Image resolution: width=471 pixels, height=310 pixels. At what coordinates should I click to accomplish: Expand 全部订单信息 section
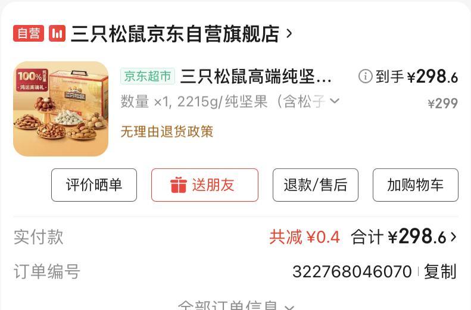tap(236, 305)
